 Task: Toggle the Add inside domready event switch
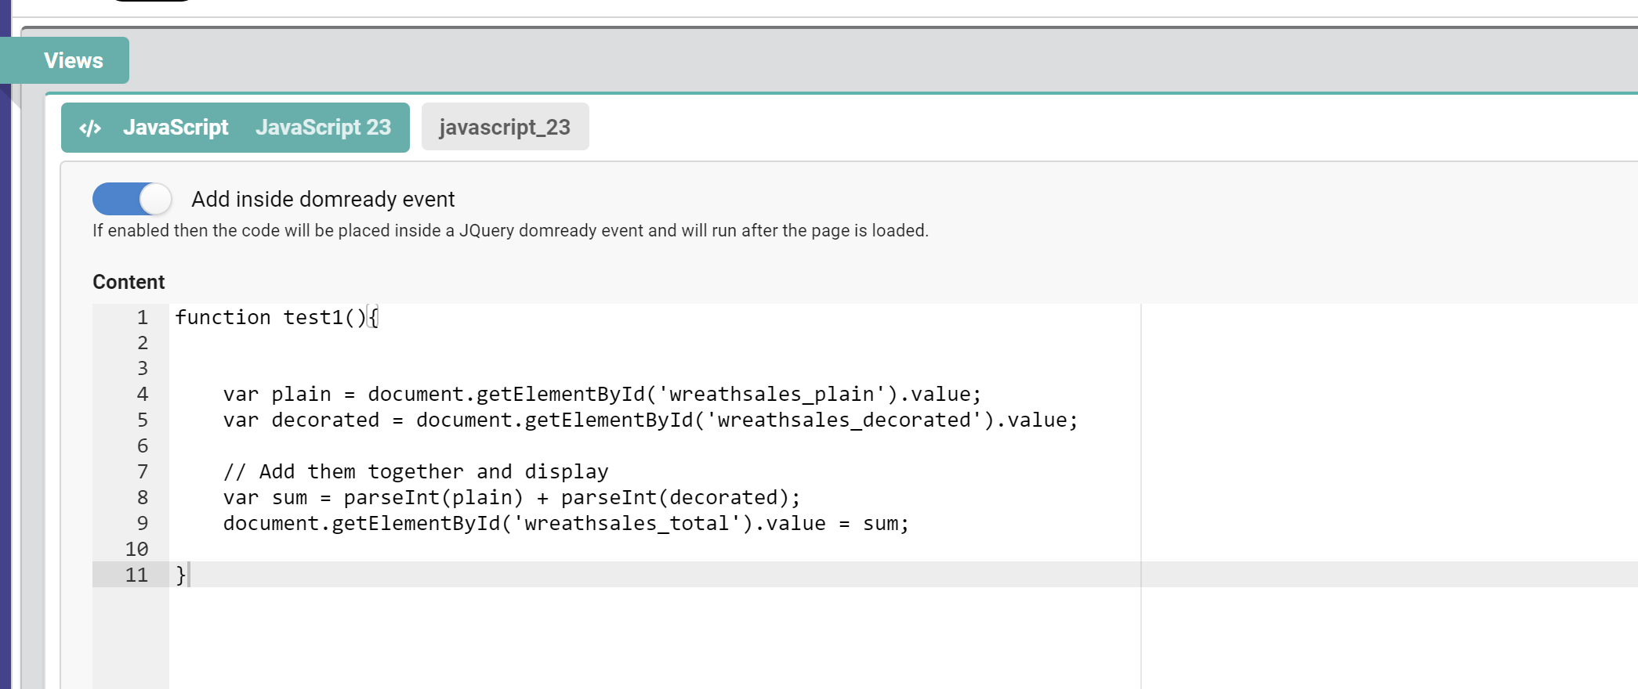[x=132, y=199]
